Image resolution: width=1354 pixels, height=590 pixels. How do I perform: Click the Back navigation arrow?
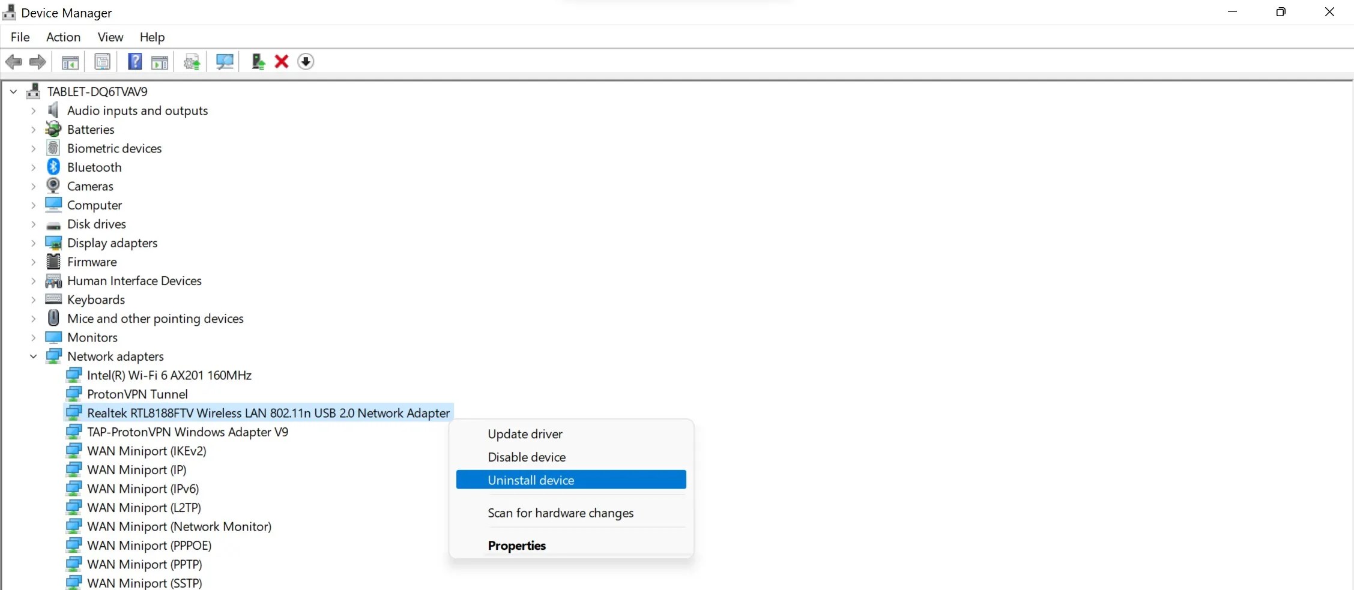click(x=14, y=61)
